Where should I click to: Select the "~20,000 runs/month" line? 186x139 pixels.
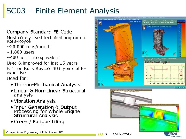click(29, 47)
